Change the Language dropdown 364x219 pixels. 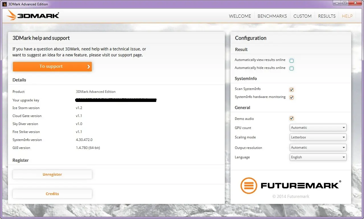[318, 157]
